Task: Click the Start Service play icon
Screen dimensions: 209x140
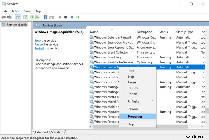Action: click(x=60, y=17)
